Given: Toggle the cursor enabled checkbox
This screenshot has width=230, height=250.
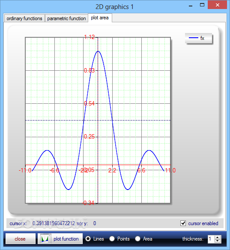Looking at the screenshot, I should click(x=183, y=223).
